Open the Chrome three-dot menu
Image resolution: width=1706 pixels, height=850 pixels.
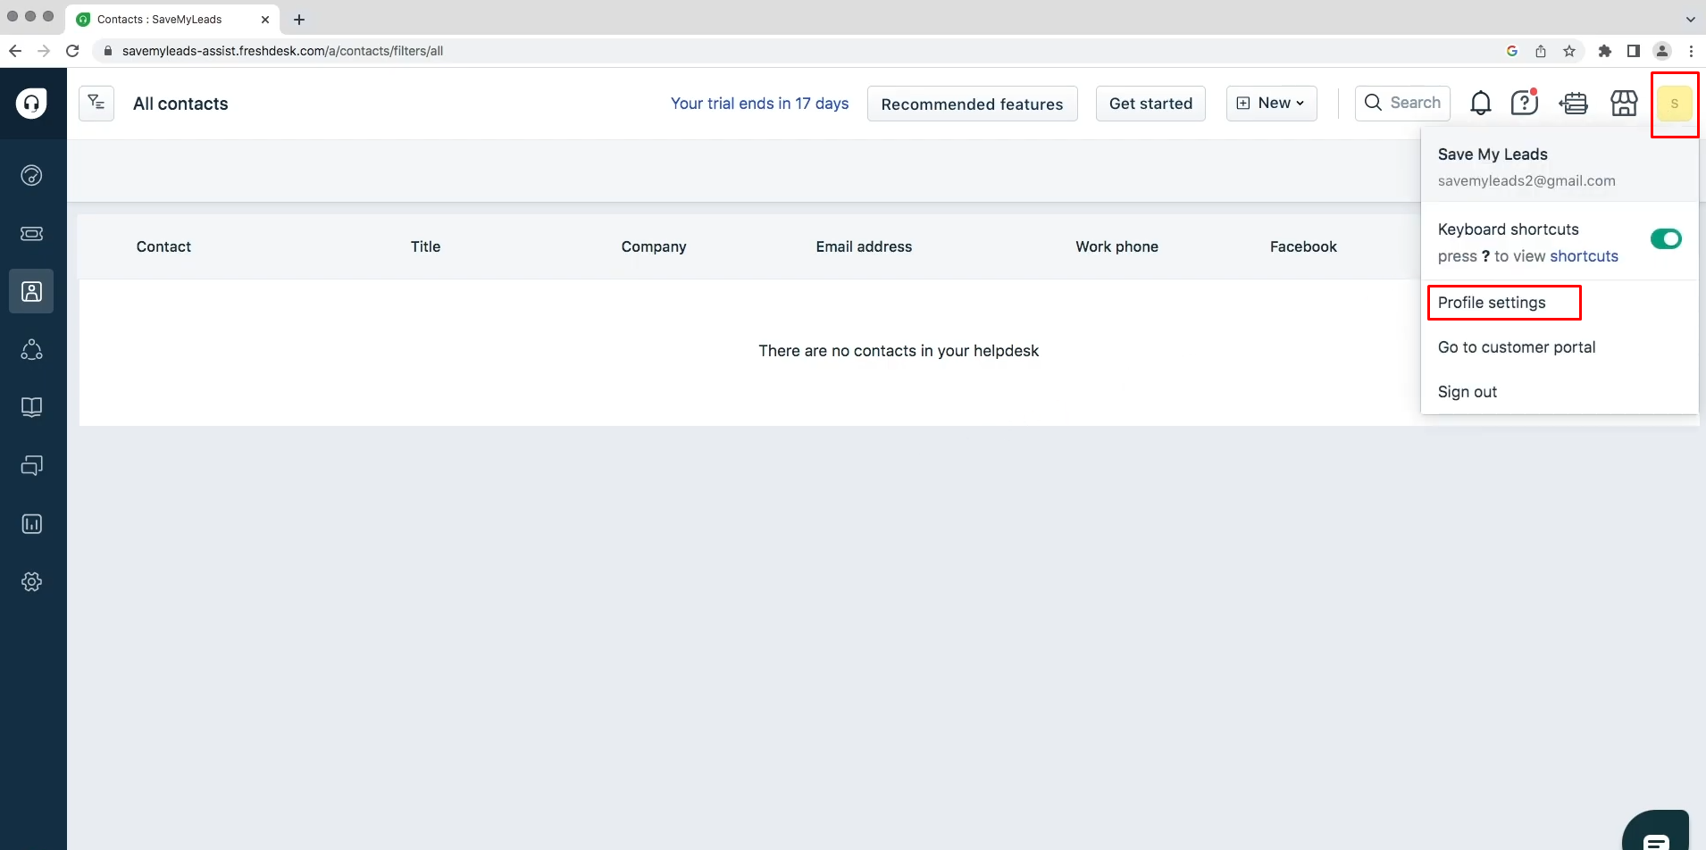point(1691,51)
